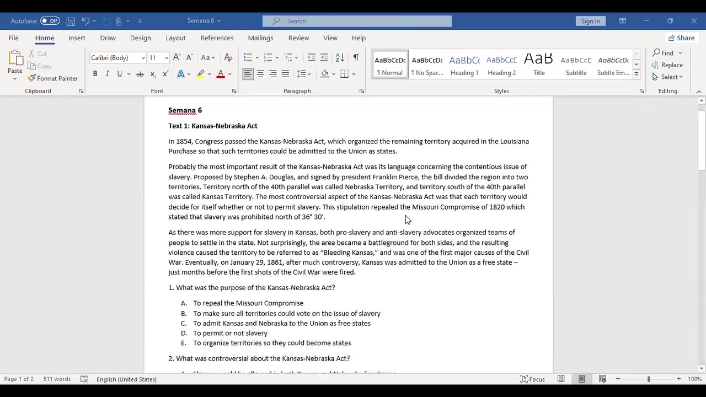Switch to the Layout tab
The height and width of the screenshot is (397, 706).
click(175, 38)
